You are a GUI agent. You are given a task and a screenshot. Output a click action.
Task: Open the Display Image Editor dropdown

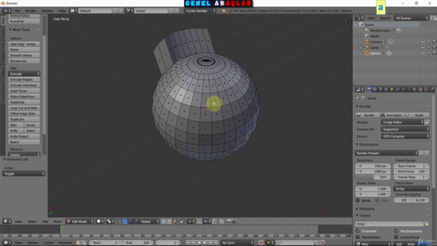pyautogui.click(x=402, y=122)
